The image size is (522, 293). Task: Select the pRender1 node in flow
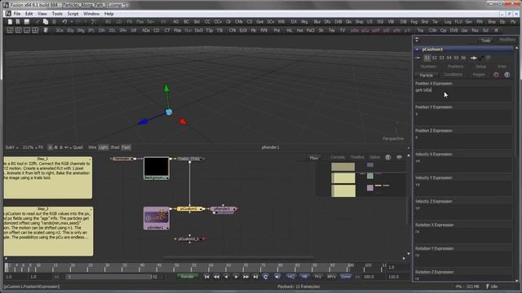pos(223,209)
